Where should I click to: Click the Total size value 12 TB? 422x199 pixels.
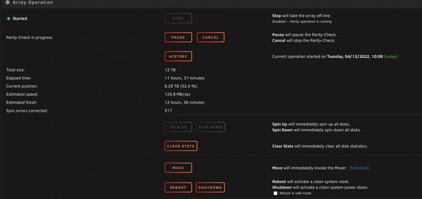[170, 70]
